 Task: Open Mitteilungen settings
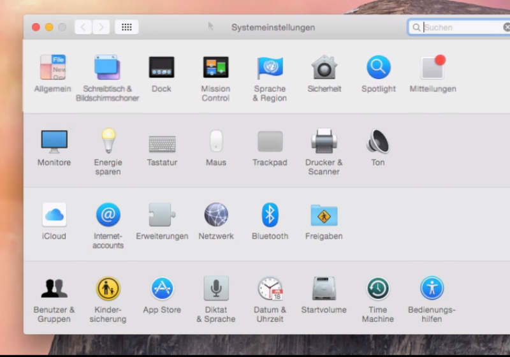coord(433,68)
